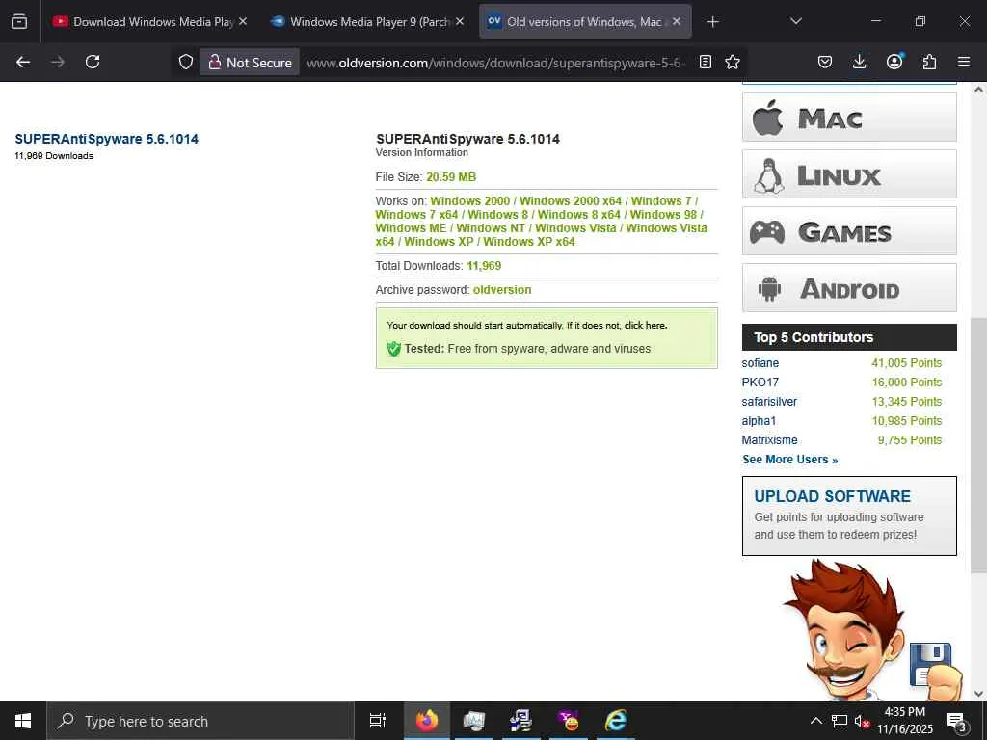This screenshot has width=987, height=740.
Task: Open the Android software category
Action: (x=849, y=287)
